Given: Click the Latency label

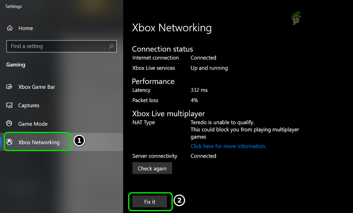Looking at the screenshot, I should click(141, 90).
